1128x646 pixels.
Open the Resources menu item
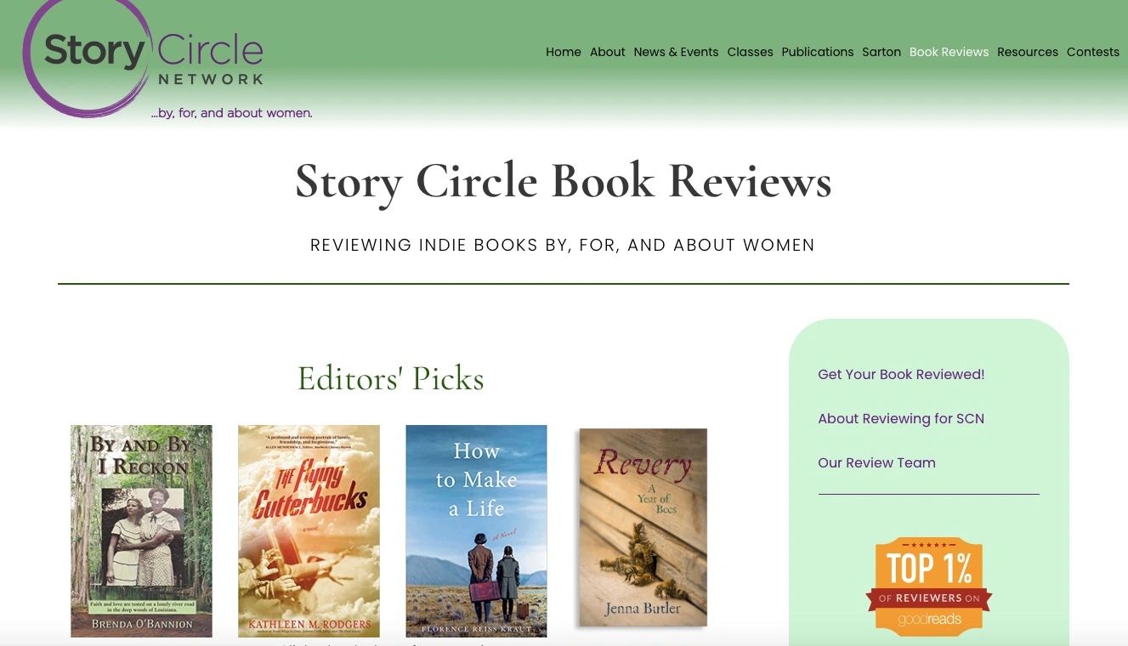pyautogui.click(x=1028, y=52)
